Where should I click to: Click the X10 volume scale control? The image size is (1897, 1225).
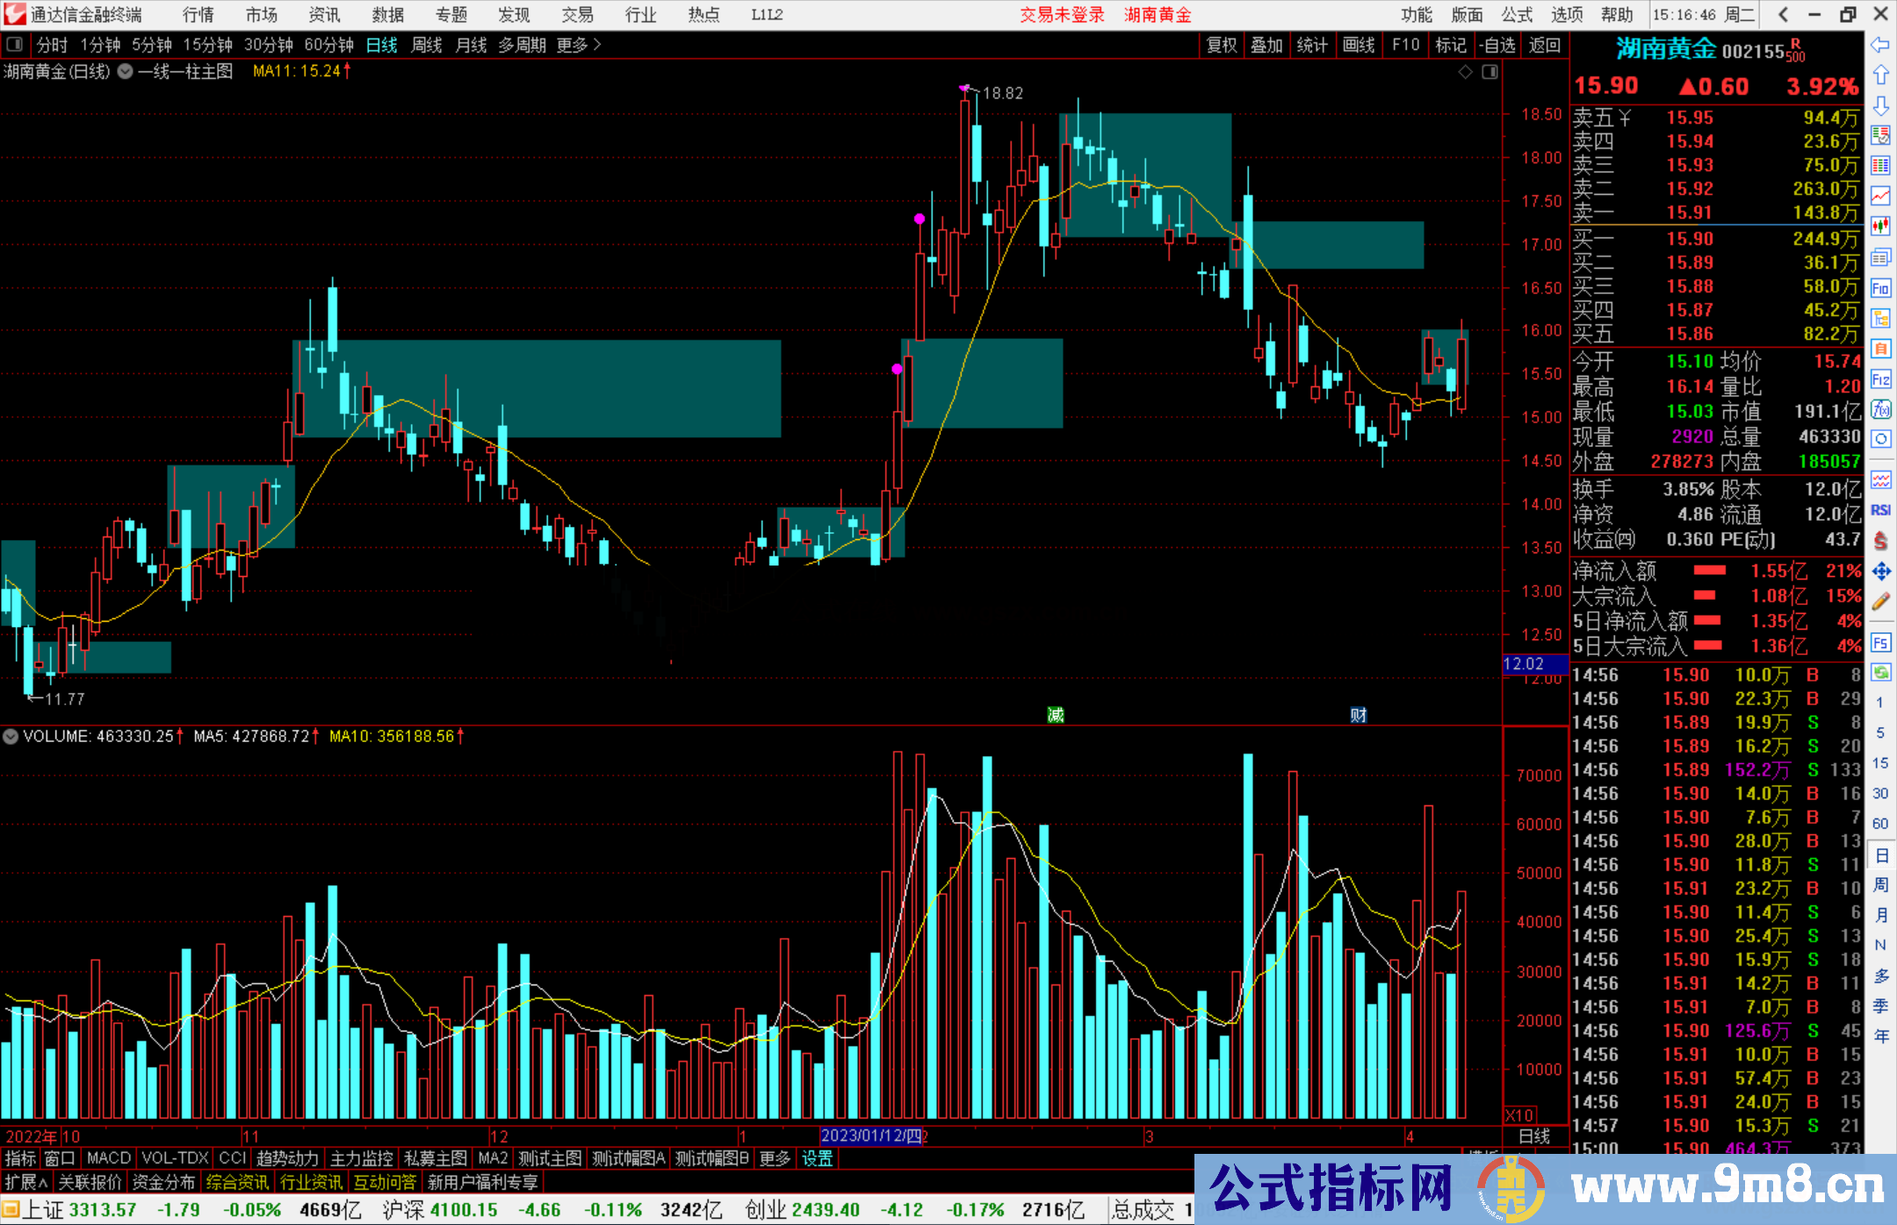[x=1519, y=1114]
